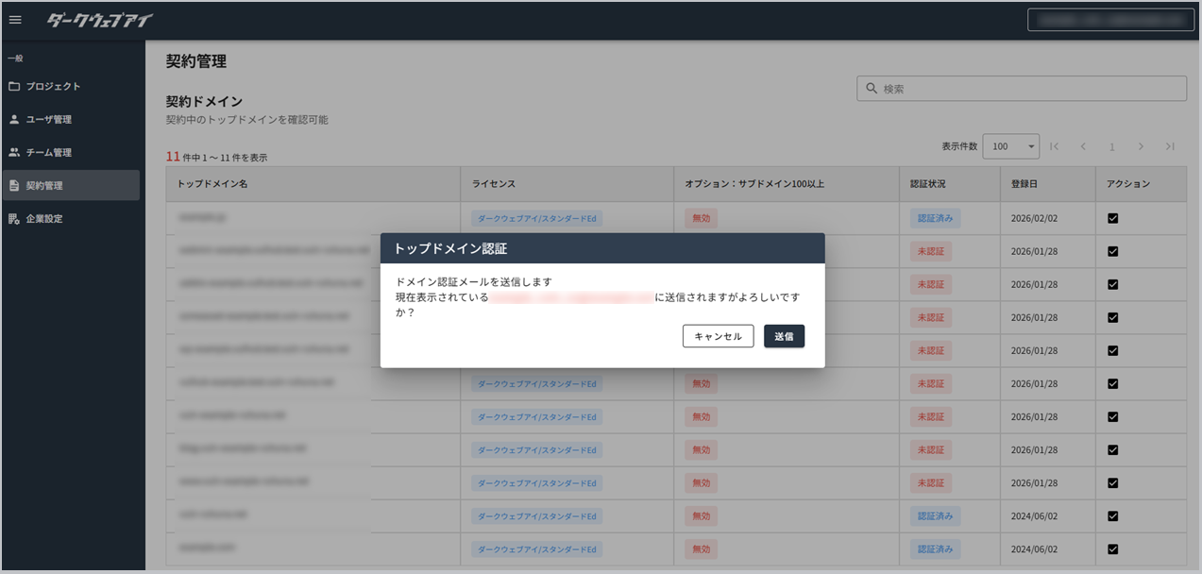Select the single-user icon for ユーザ管理
This screenshot has height=574, width=1202.
[13, 119]
